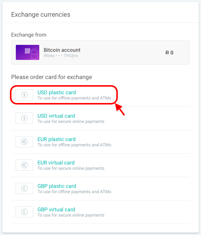Click the pound icon for GBP plastic card
Image resolution: width=201 pixels, height=235 pixels.
[x=24, y=188]
